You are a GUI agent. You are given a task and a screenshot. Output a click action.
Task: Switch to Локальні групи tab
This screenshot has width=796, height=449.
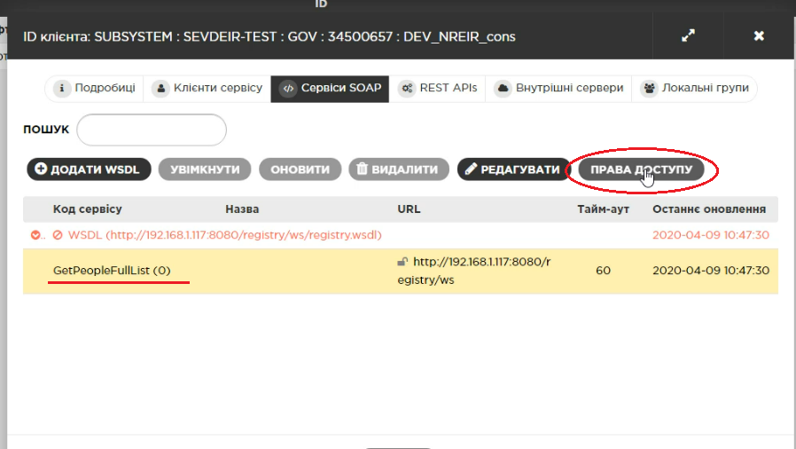694,89
